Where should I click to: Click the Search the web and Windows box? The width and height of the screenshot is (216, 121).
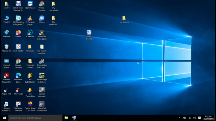(35, 118)
